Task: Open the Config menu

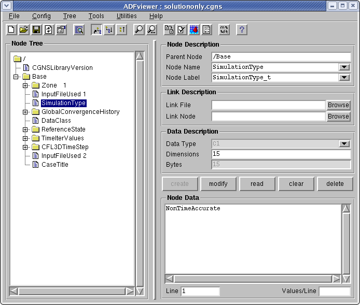Action: 41,16
